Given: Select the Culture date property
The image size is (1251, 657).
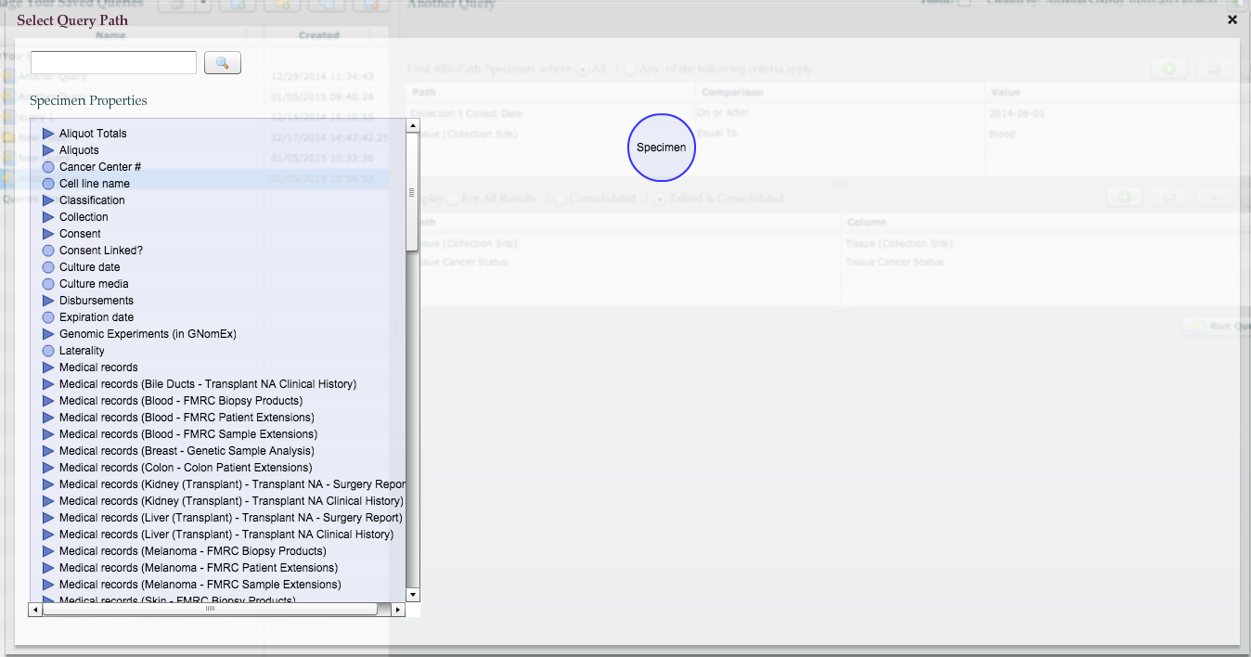Looking at the screenshot, I should click(x=90, y=267).
